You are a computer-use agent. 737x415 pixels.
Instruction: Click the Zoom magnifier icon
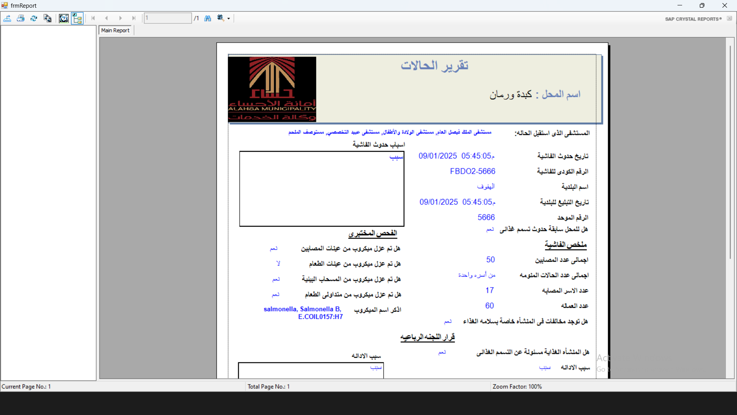click(x=220, y=18)
